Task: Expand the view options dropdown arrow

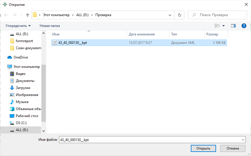Action: click(224, 26)
